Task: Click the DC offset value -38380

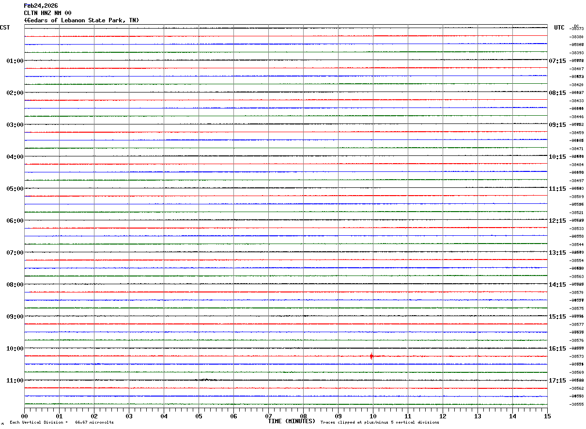Action: [576, 37]
